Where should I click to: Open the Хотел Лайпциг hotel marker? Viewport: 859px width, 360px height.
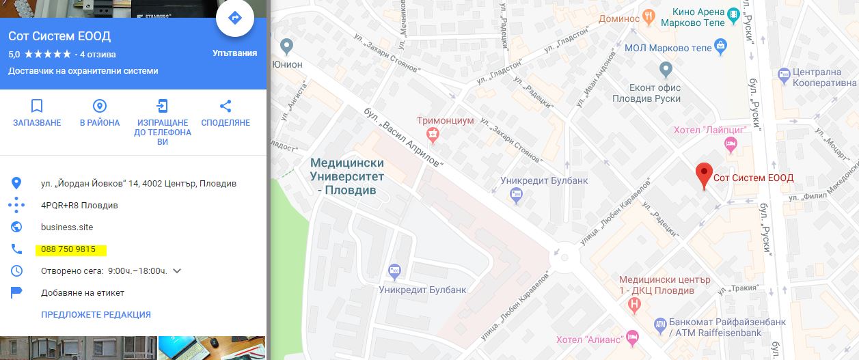[731, 144]
